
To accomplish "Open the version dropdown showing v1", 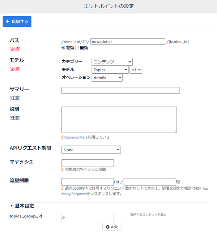I will click(136, 70).
